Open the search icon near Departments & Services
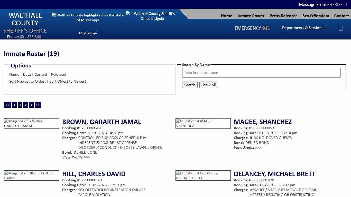 coord(340,28)
